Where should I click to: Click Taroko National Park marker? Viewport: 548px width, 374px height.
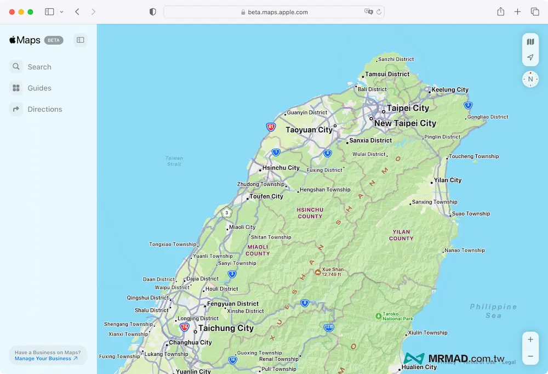click(378, 316)
